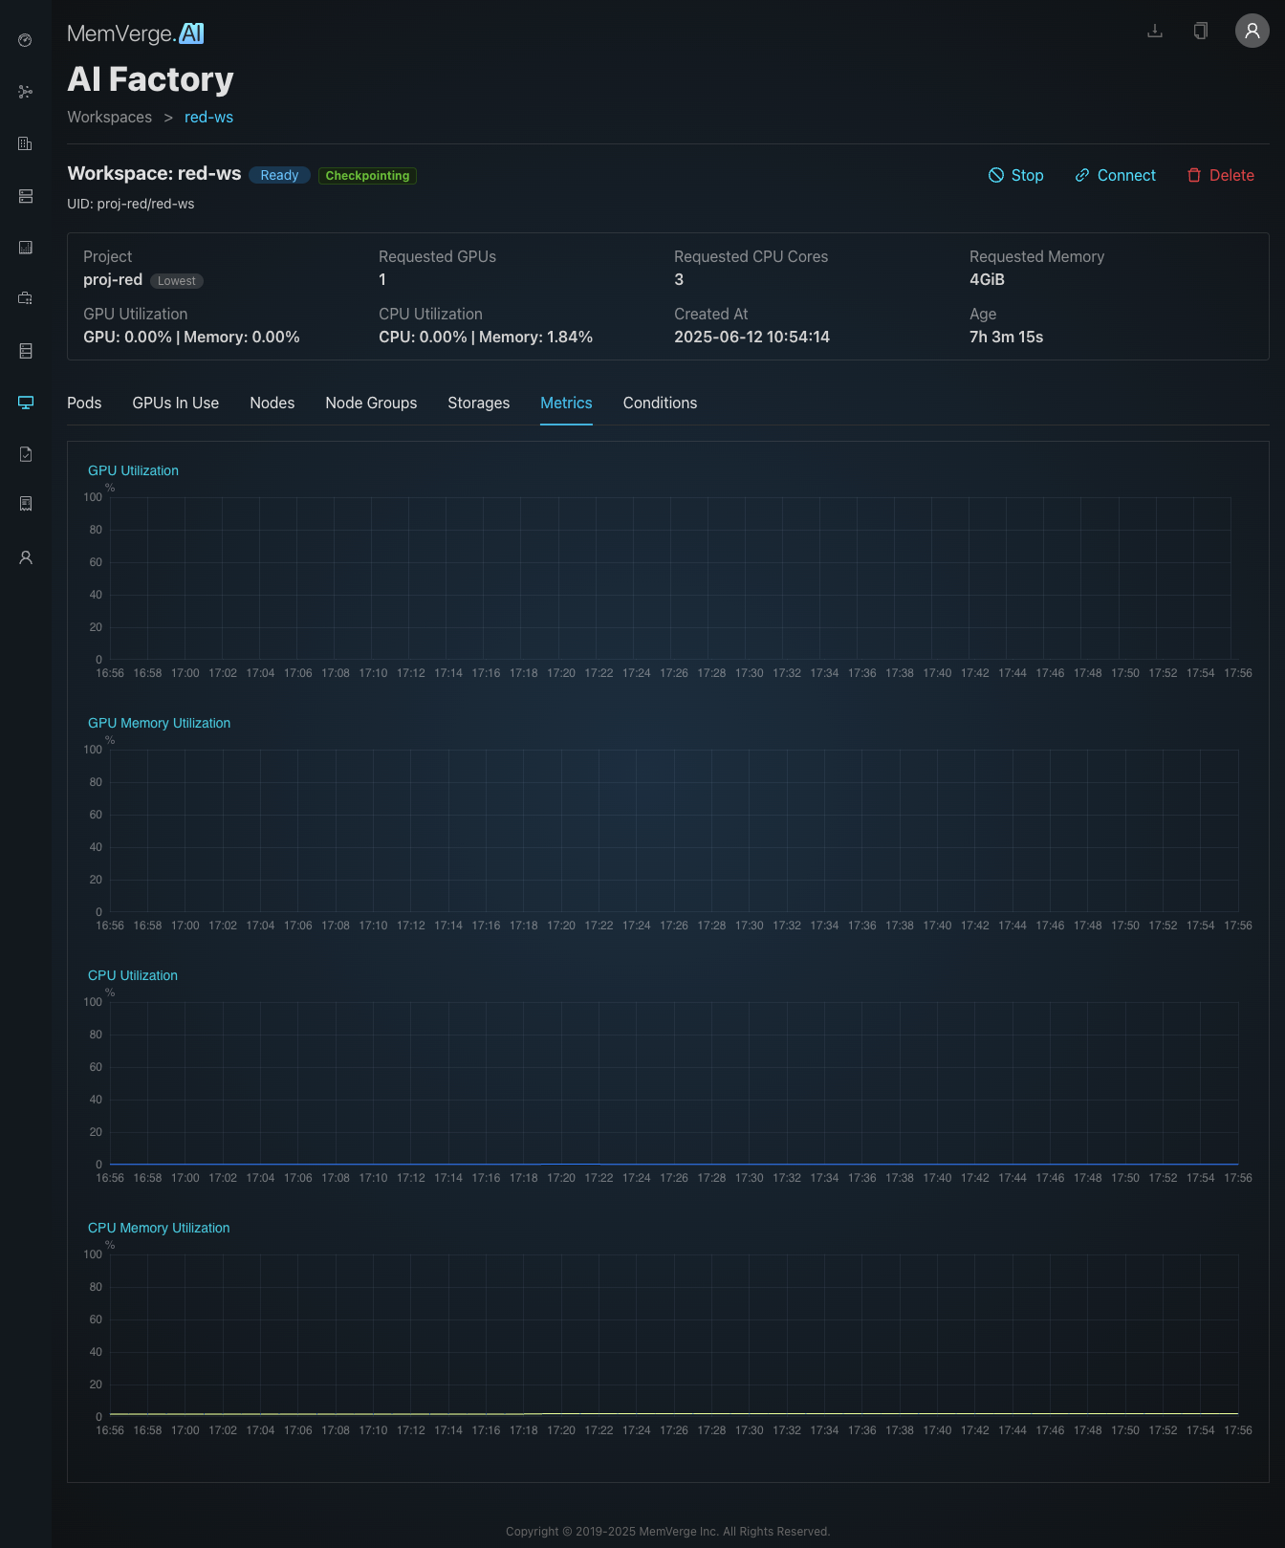Open the user avatar menu at top right

pyautogui.click(x=1252, y=31)
